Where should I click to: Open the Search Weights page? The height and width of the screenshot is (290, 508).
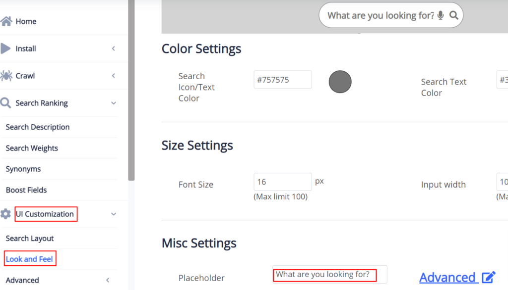[x=31, y=148]
